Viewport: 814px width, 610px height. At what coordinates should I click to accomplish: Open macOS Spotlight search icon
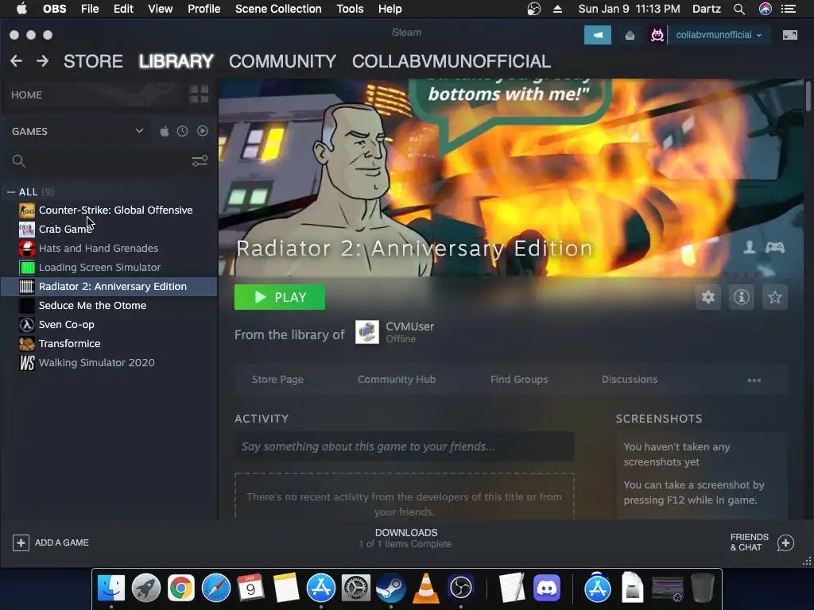pos(739,9)
